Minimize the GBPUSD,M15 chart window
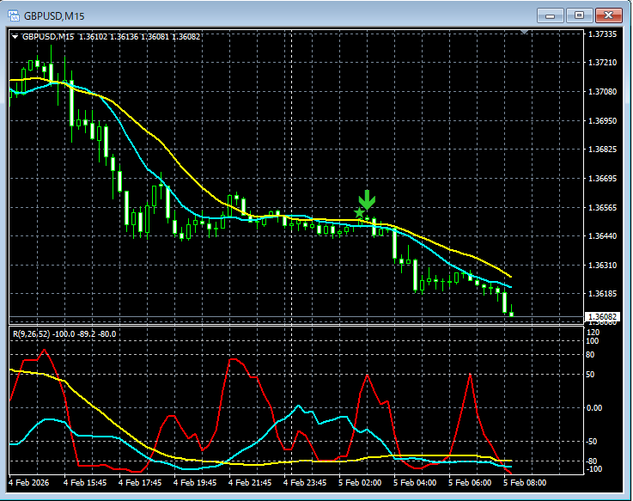Image resolution: width=633 pixels, height=501 pixels. pyautogui.click(x=551, y=15)
